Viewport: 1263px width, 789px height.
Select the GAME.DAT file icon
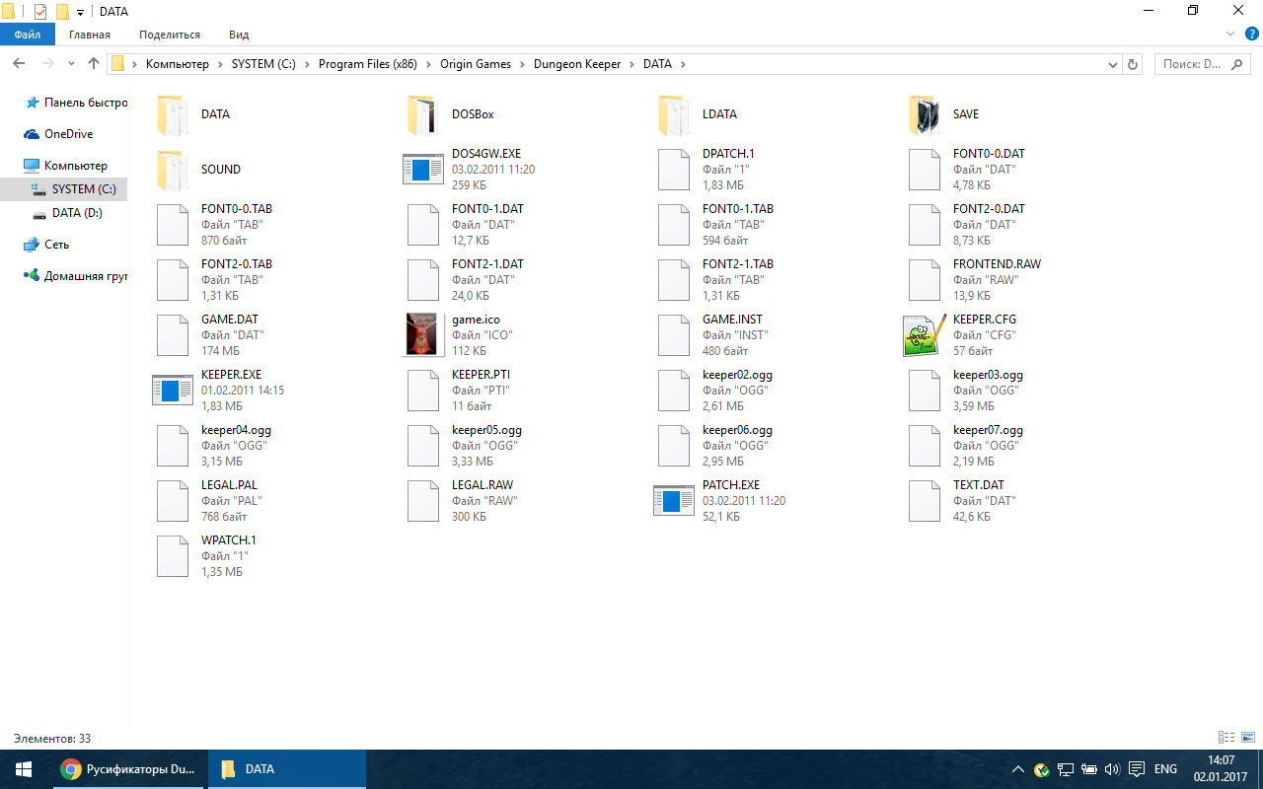click(x=172, y=335)
